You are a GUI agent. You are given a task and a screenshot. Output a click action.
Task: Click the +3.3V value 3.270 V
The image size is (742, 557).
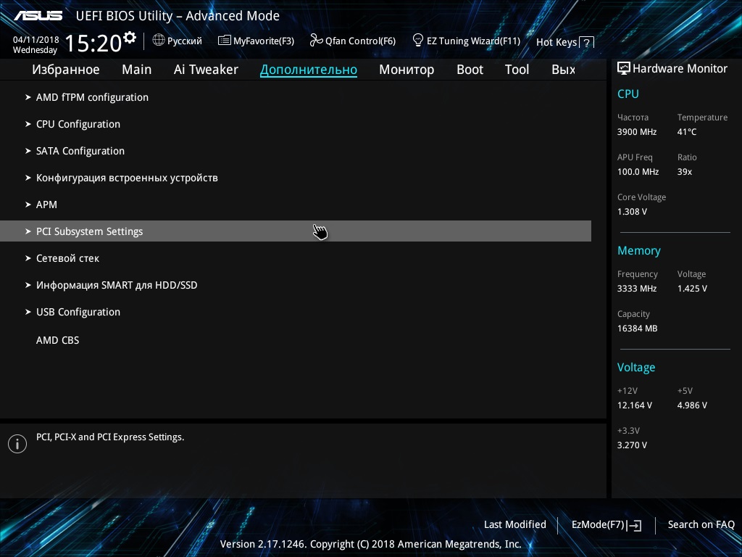coord(632,445)
